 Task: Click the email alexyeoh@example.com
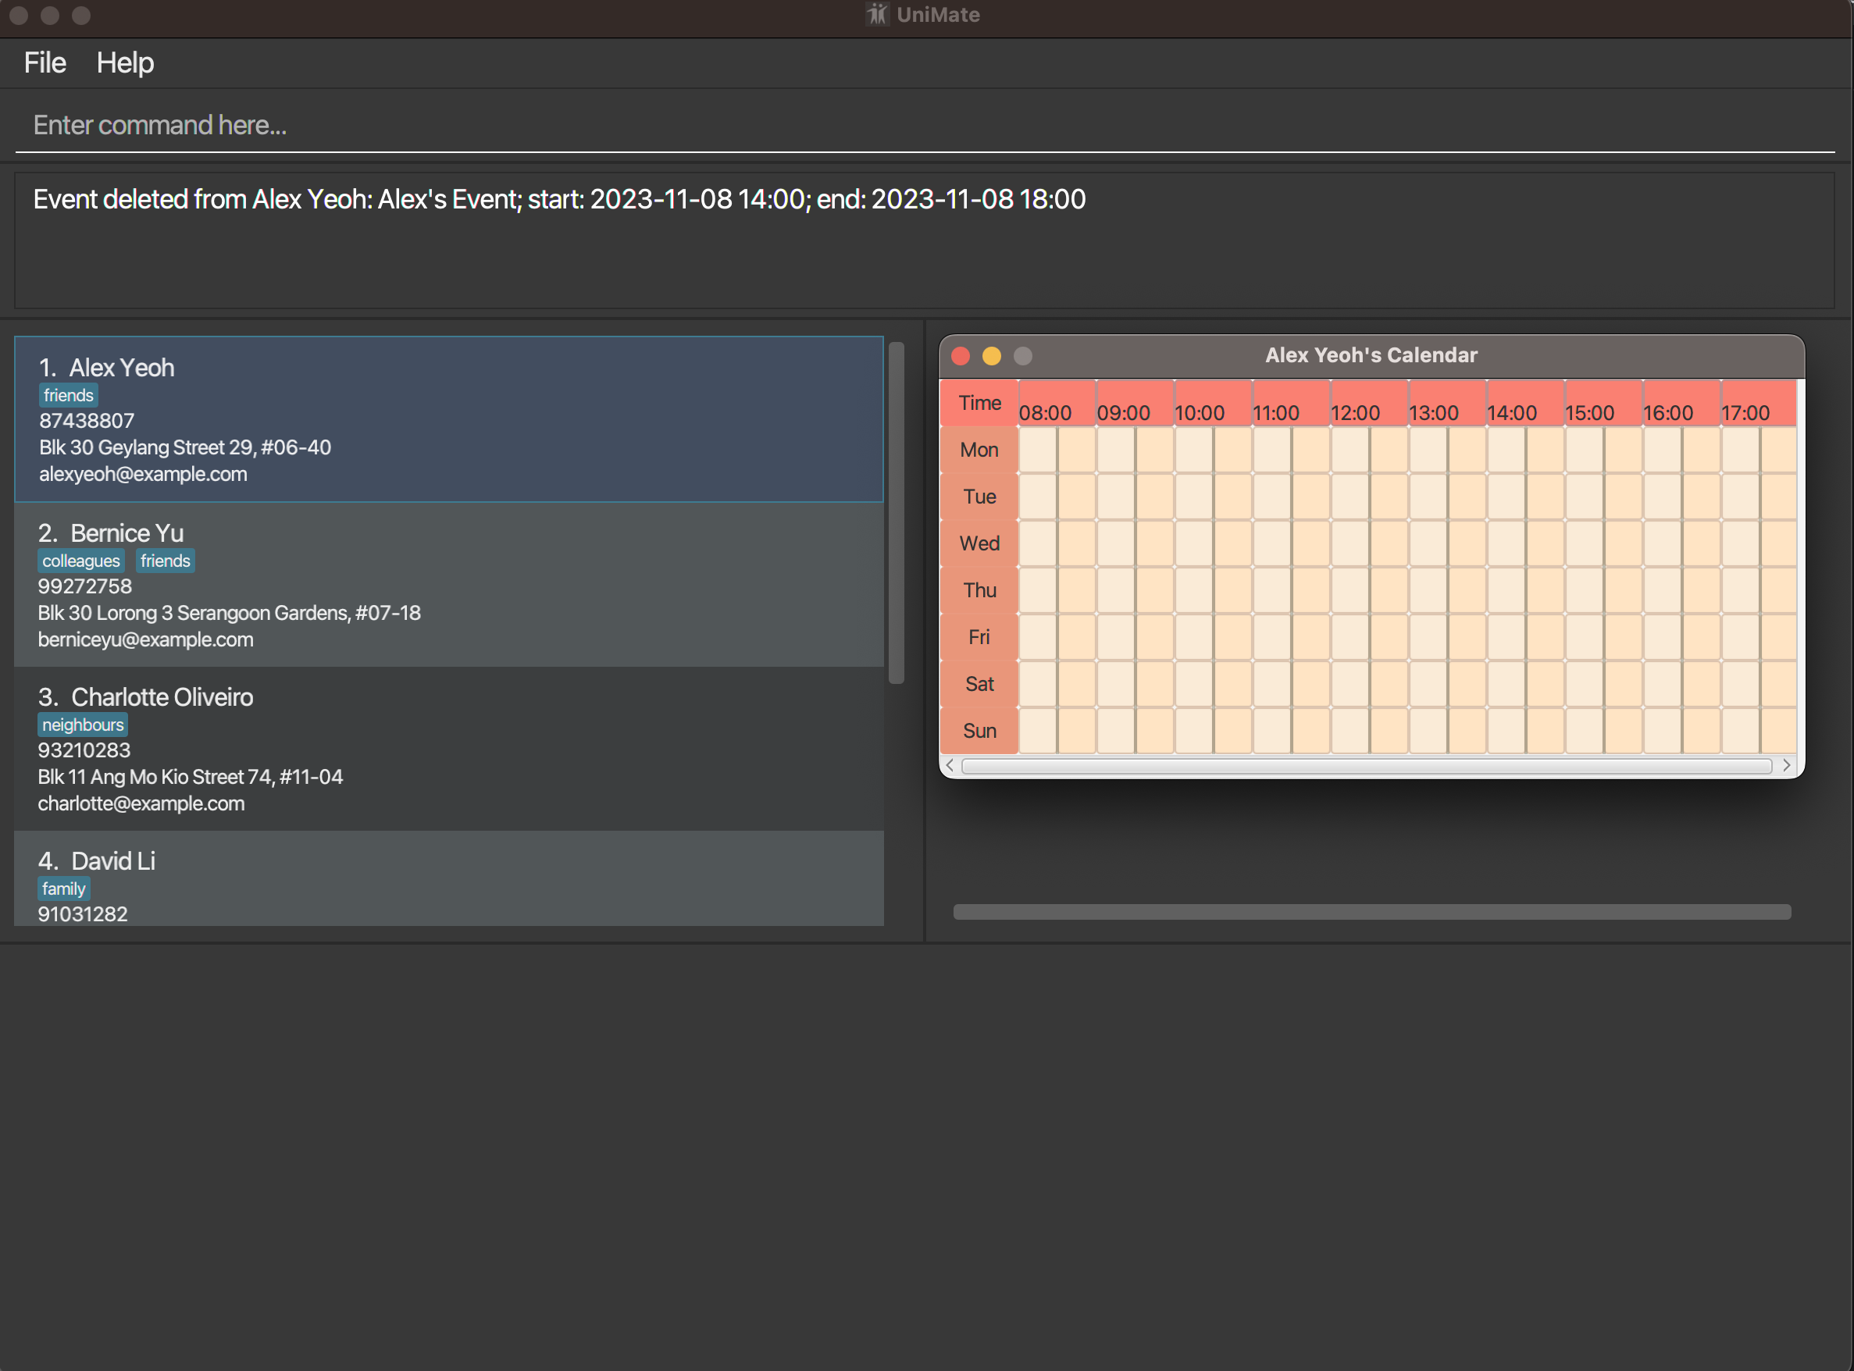[x=143, y=474]
